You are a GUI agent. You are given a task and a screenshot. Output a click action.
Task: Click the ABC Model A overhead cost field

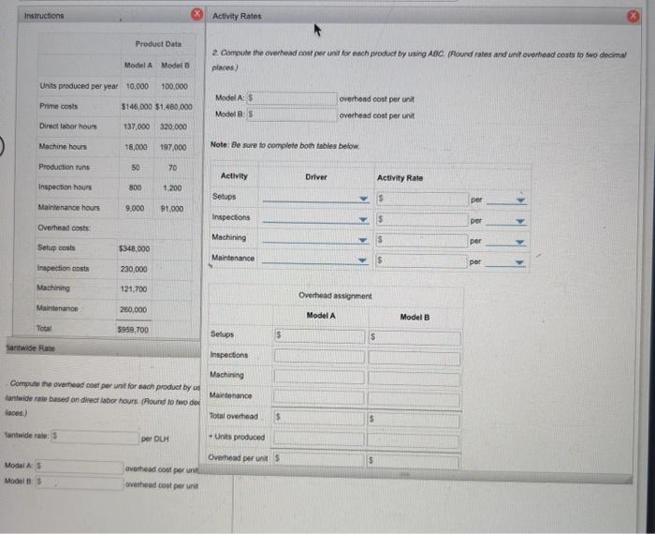coord(292,98)
